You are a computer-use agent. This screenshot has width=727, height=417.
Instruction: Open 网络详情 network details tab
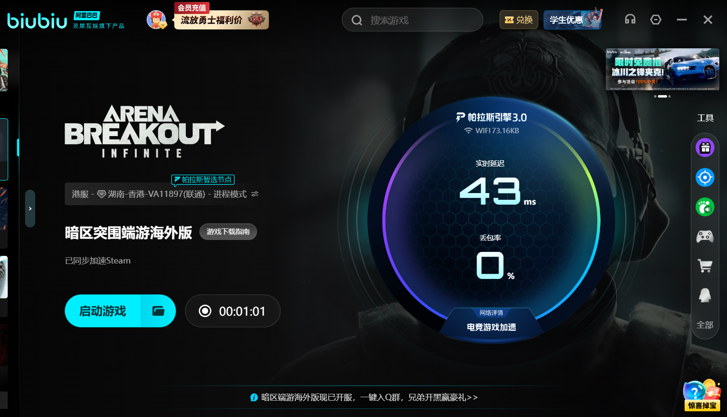click(491, 313)
